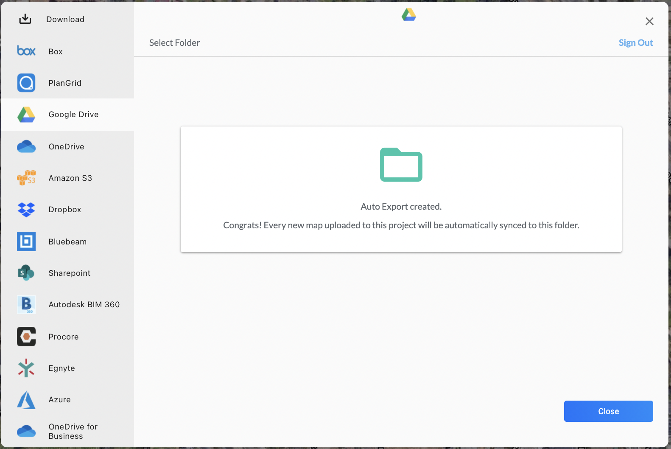
Task: Sign out of Google Drive
Action: point(636,42)
